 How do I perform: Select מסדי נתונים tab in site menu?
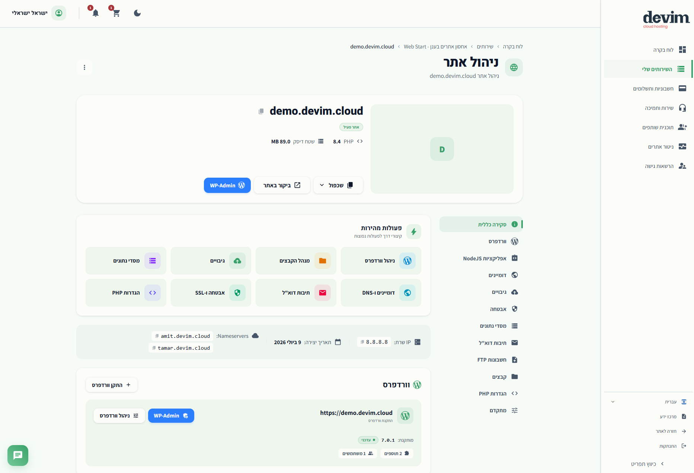pyautogui.click(x=481, y=326)
